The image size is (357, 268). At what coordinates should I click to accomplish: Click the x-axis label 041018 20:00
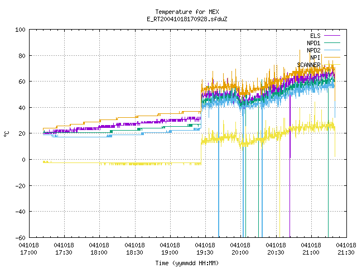click(x=240, y=249)
